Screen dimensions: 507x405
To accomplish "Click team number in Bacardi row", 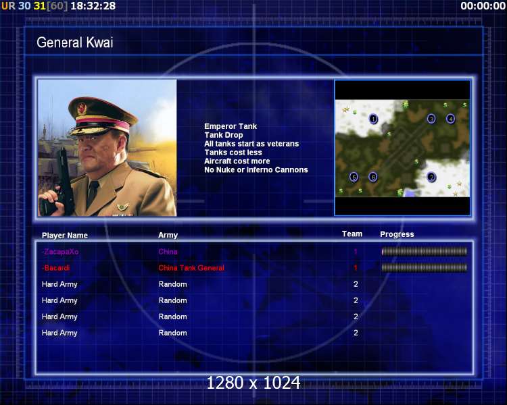I will click(356, 268).
